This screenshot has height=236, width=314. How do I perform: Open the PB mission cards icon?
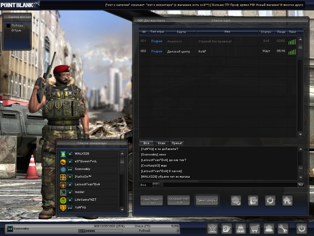click(x=226, y=229)
